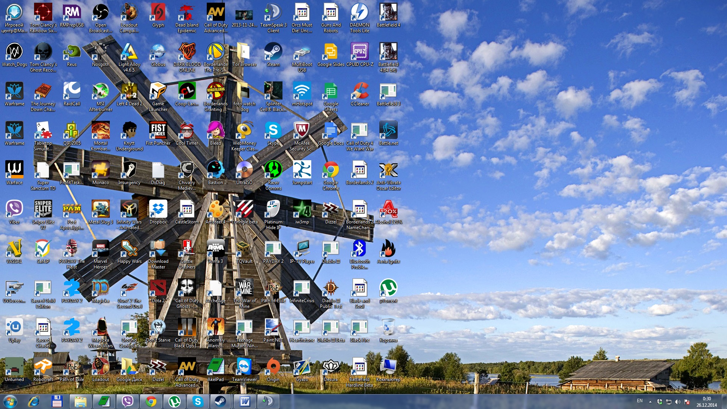Open This War of Mine shortcut

pyautogui.click(x=244, y=294)
